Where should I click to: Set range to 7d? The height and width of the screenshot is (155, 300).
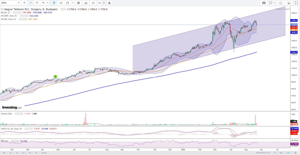[30, 153]
